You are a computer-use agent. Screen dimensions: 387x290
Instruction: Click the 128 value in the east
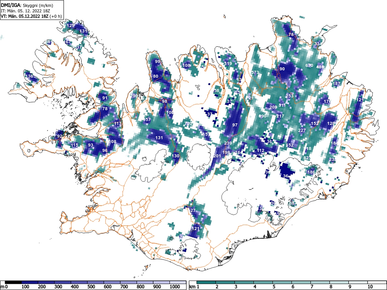tap(331, 123)
